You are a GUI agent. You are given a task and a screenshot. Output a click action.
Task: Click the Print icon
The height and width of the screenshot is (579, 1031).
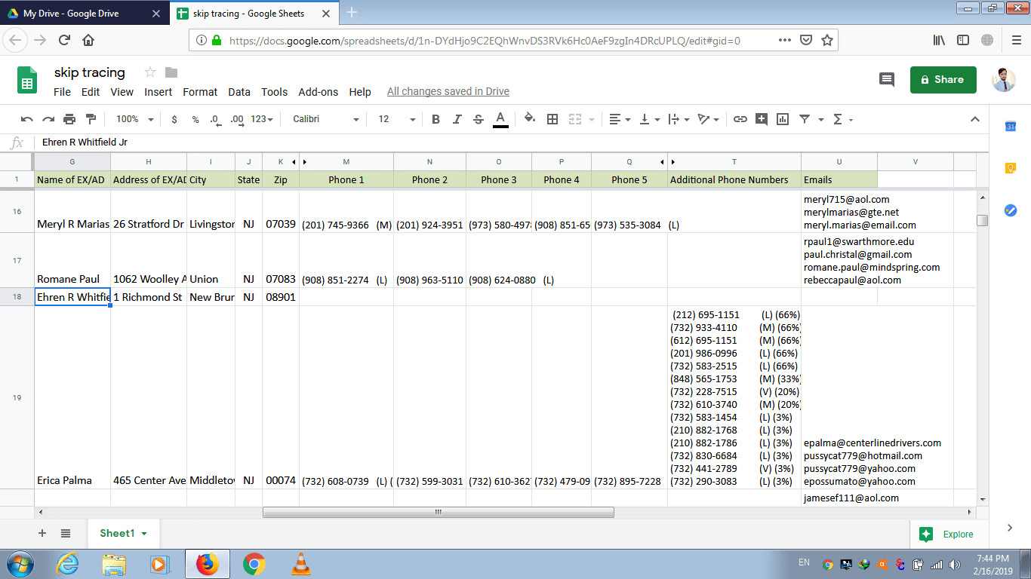click(69, 119)
